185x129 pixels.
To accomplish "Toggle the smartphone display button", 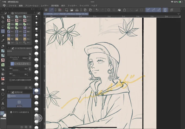I will 165,10.
